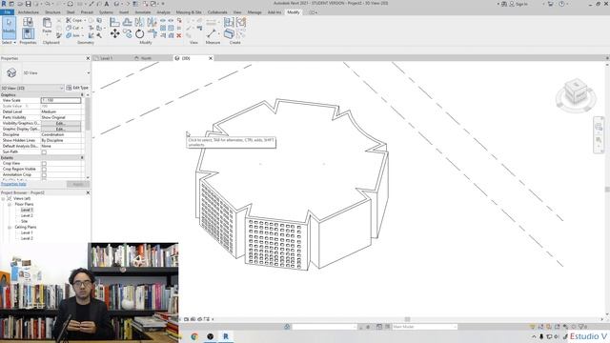Click the red Delete X icon
Image resolution: width=610 pixels, height=343 pixels.
pos(179,35)
